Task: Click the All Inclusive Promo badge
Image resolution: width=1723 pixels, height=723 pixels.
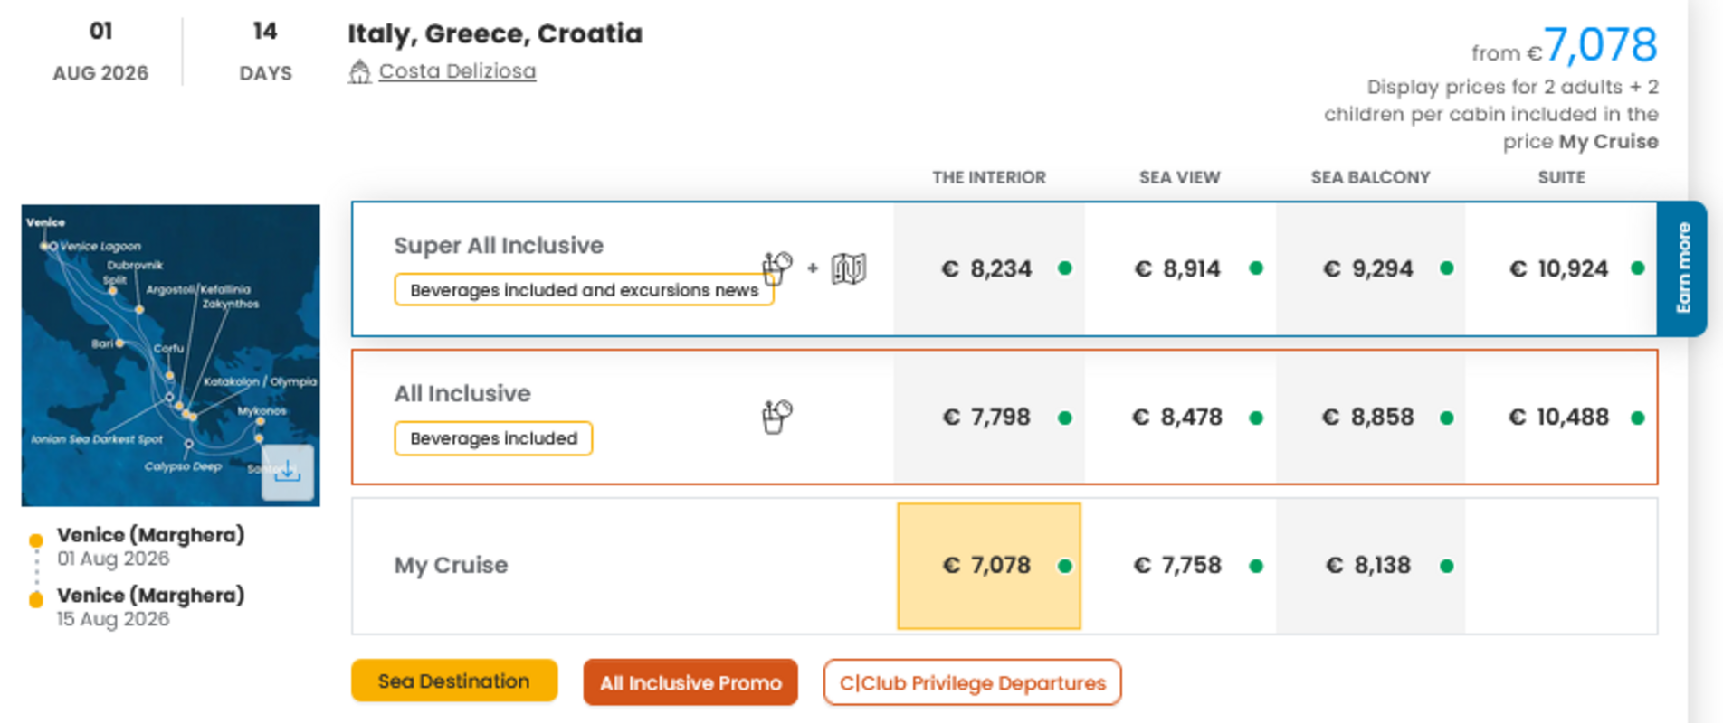Action: 690,682
